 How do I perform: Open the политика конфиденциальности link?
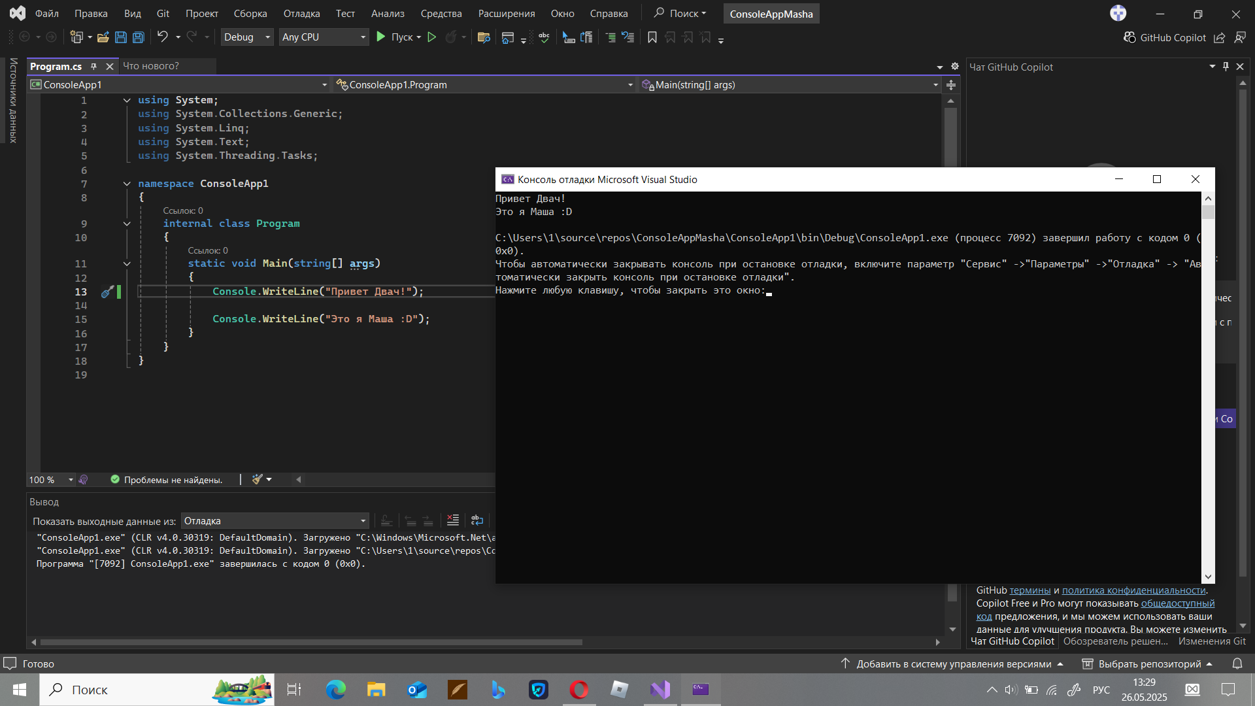pos(1133,590)
